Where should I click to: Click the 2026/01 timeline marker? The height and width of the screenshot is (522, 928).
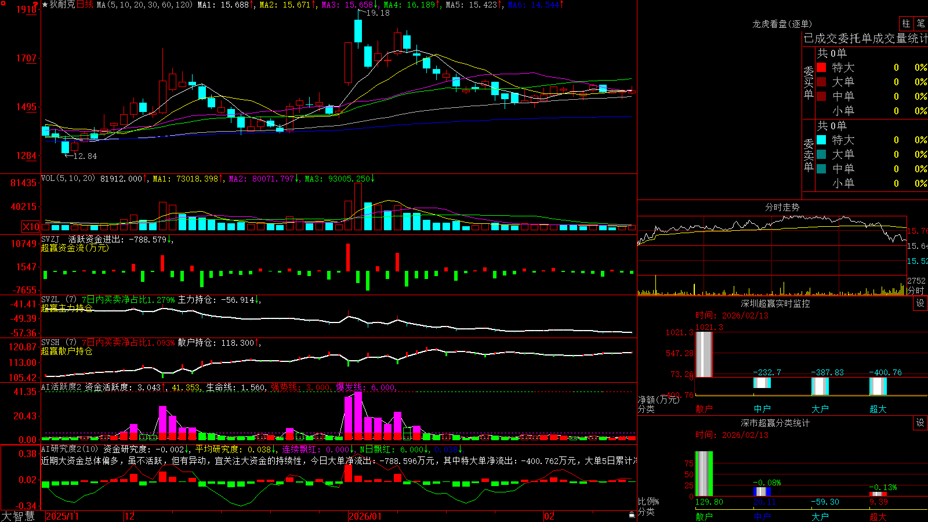point(365,516)
